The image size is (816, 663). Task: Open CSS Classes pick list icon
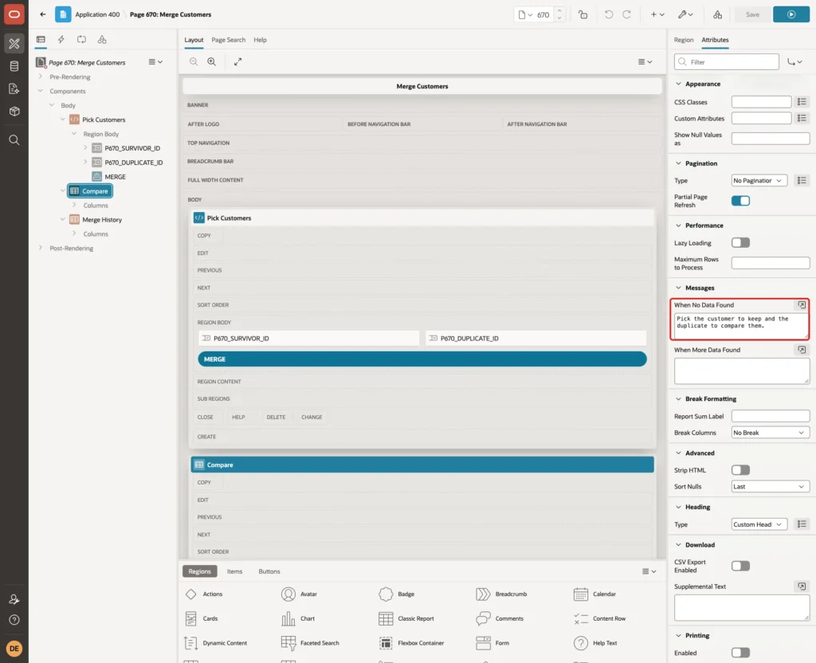point(802,102)
